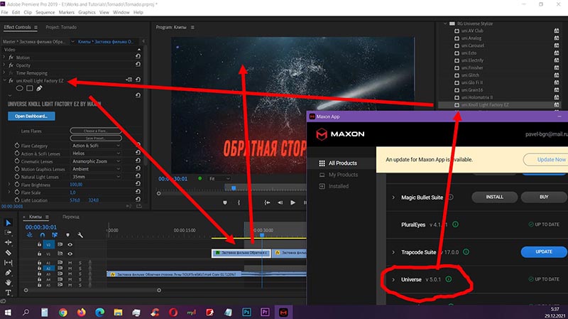
Task: Expand the Opacity effect properties
Action: [x=4, y=65]
